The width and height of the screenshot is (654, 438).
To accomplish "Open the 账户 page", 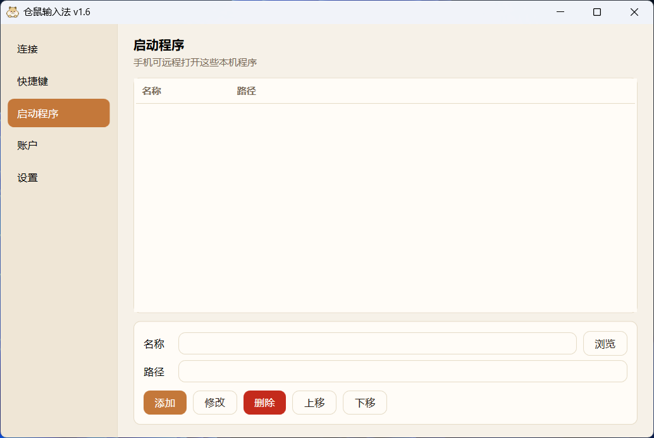I will coord(58,146).
